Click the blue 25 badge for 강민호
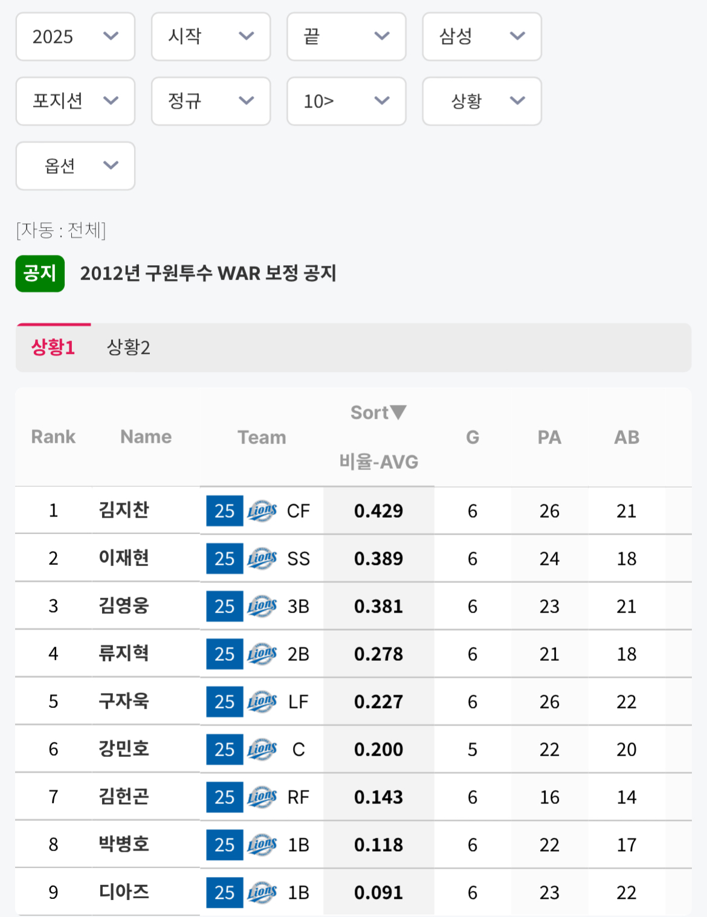Screen dimensions: 707x917 (x=224, y=750)
